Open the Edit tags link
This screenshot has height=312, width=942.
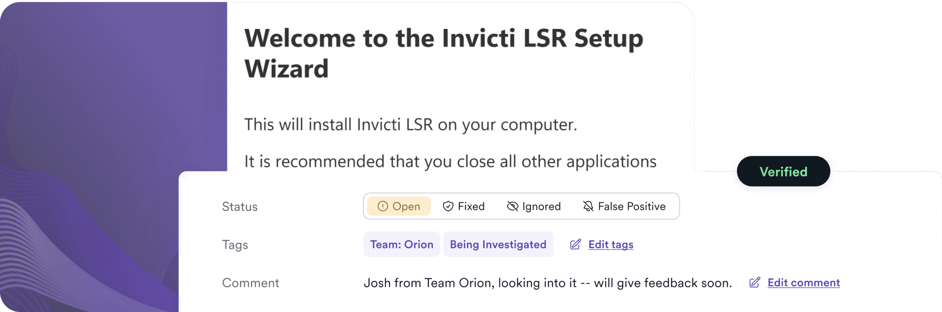point(611,244)
